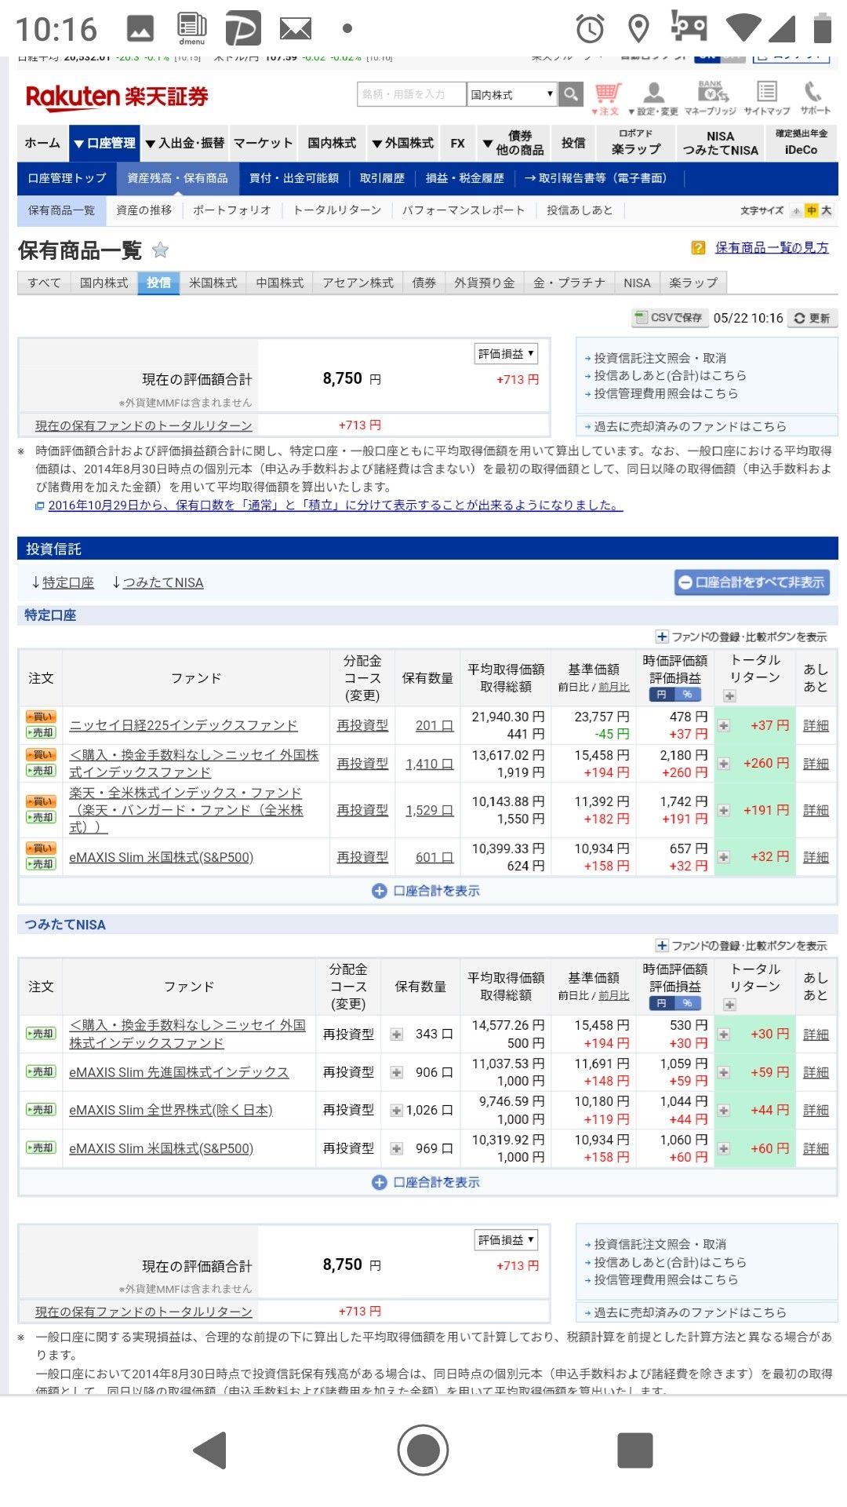Tap the 銘柄・用語を入力 search field
Image resolution: width=847 pixels, height=1507 pixels.
coord(412,94)
